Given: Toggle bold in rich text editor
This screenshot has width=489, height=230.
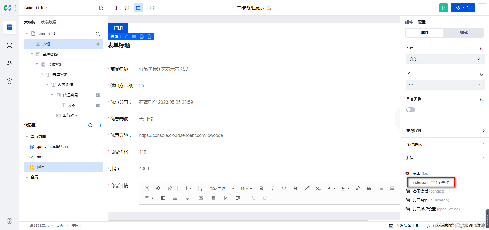Looking at the screenshot, I should click(x=261, y=188).
